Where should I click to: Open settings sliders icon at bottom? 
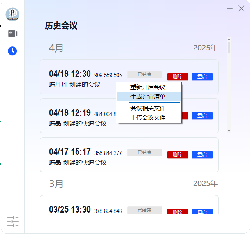click(x=13, y=221)
